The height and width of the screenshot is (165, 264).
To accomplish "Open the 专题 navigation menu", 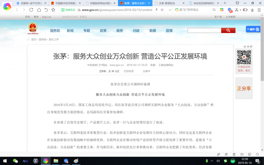I will pos(87,31).
